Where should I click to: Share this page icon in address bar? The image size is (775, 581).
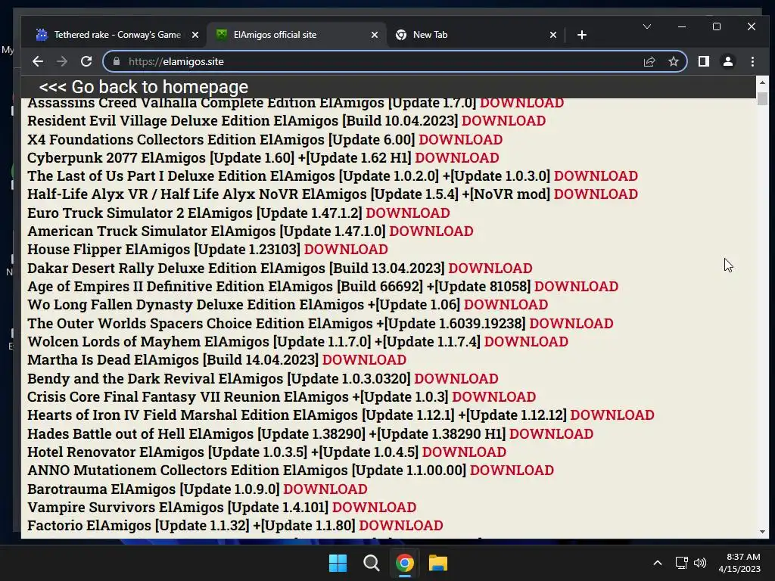click(x=649, y=61)
